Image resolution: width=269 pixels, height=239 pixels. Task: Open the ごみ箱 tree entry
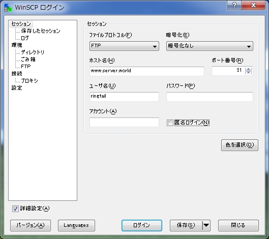pyautogui.click(x=28, y=59)
